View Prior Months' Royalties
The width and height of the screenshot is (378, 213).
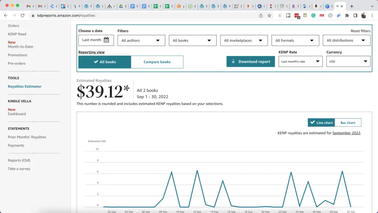(27, 137)
